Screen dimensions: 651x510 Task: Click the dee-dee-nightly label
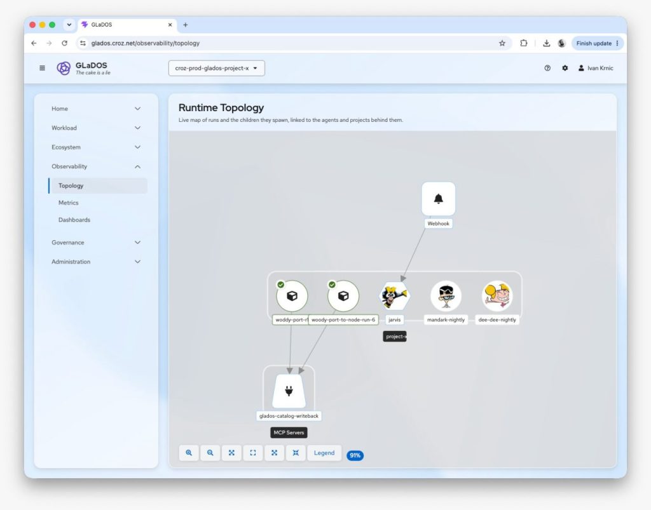click(x=497, y=319)
